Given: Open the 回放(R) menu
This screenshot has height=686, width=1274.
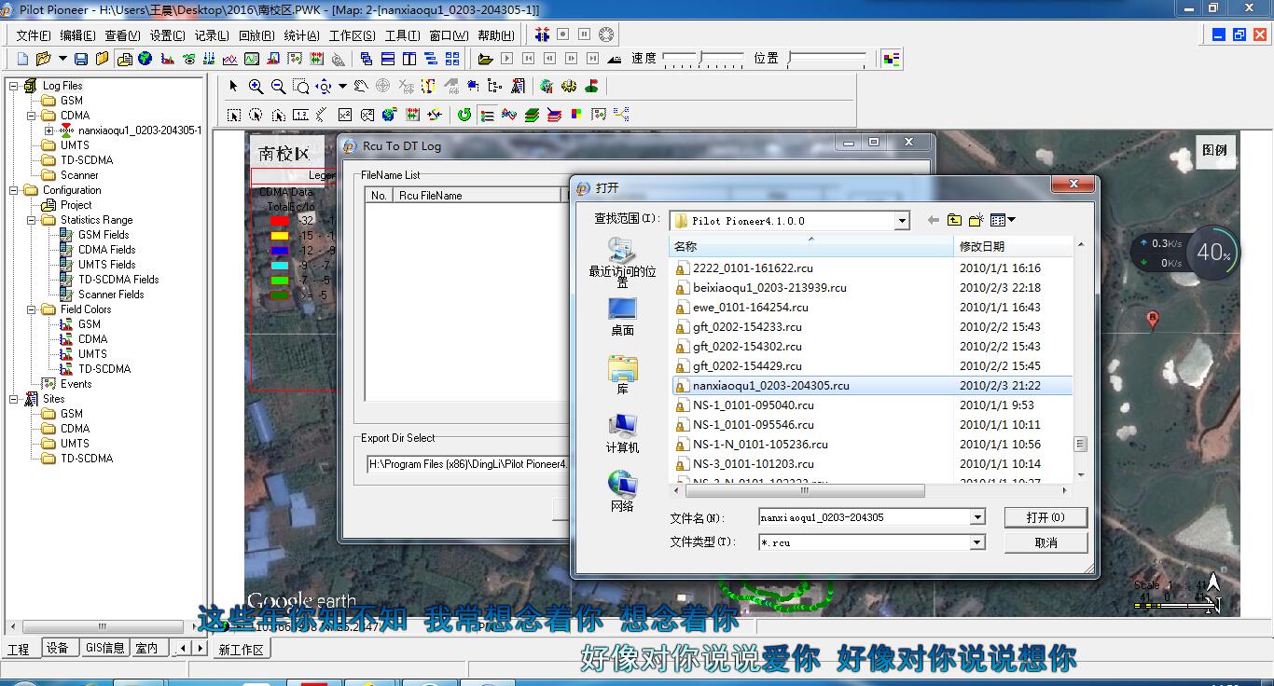Looking at the screenshot, I should 256,35.
